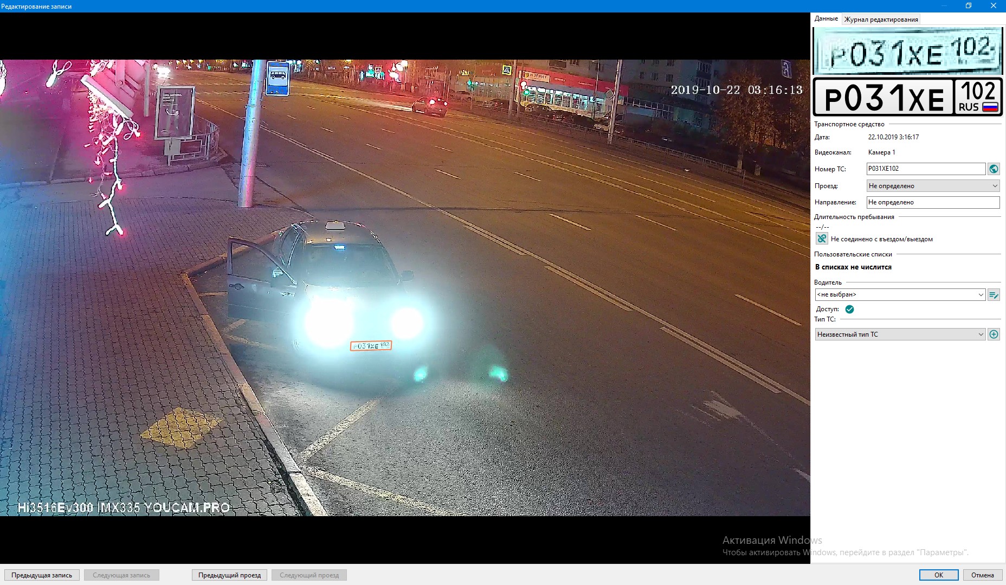The width and height of the screenshot is (1006, 585).
Task: Open the driver list edit icon
Action: pos(994,295)
